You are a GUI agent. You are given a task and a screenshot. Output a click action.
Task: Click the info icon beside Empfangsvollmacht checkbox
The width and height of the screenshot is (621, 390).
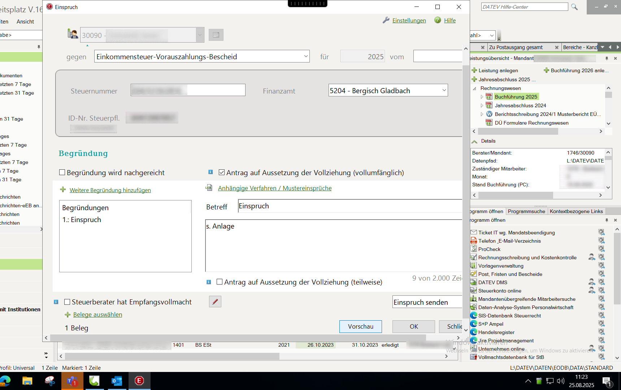(x=56, y=302)
